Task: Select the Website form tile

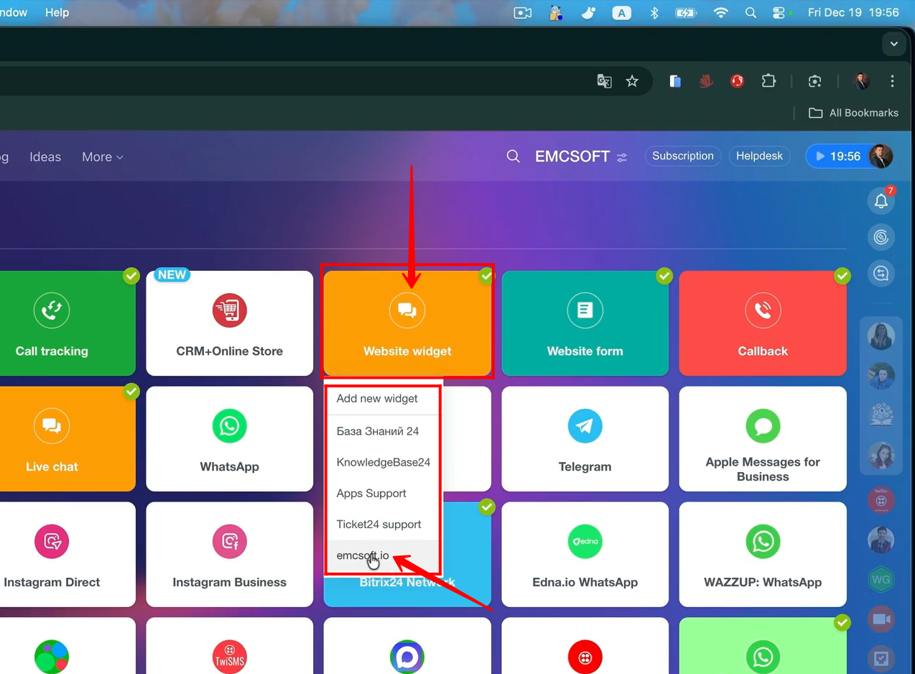Action: click(x=585, y=323)
